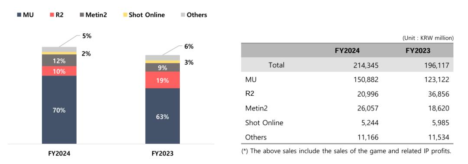Select the 70% MU segment in FY2024 bar
The image size is (468, 164).
[x=59, y=110]
